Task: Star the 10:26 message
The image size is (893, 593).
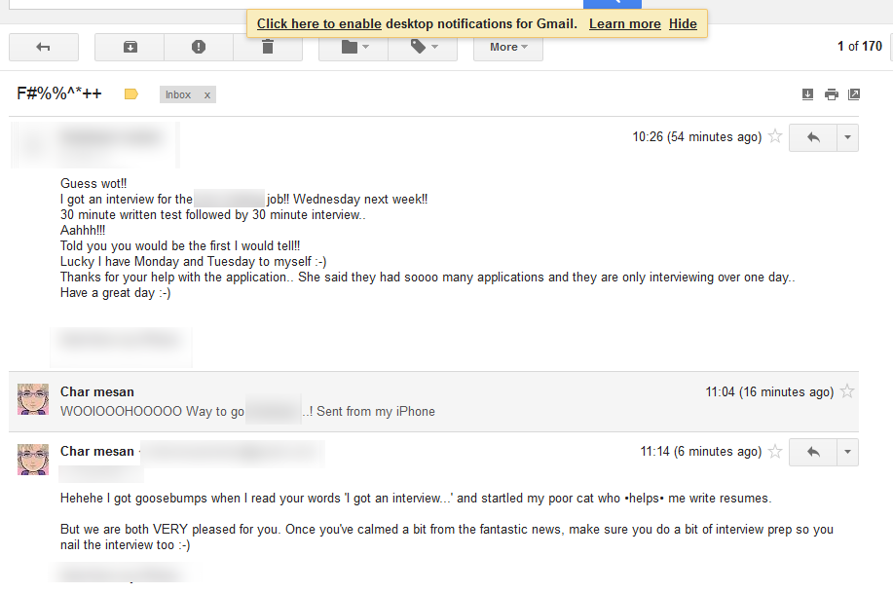Action: tap(775, 136)
